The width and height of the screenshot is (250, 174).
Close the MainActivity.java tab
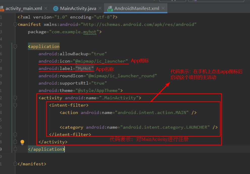coord(100,8)
